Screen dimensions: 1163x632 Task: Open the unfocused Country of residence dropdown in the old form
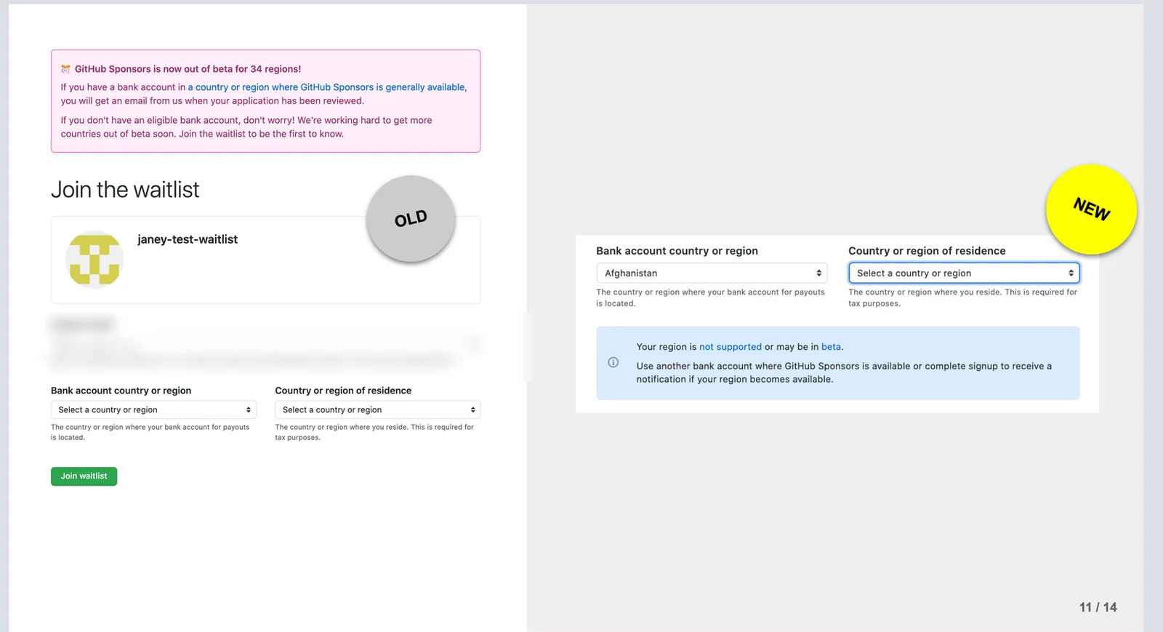tap(377, 410)
